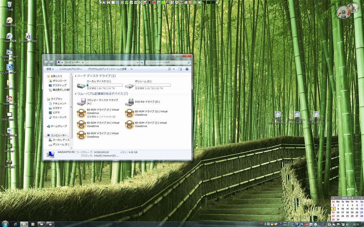Viewport: 364px width, 227px height.
Task: Open ピクチャ library in navigation pane
Action: (55, 108)
